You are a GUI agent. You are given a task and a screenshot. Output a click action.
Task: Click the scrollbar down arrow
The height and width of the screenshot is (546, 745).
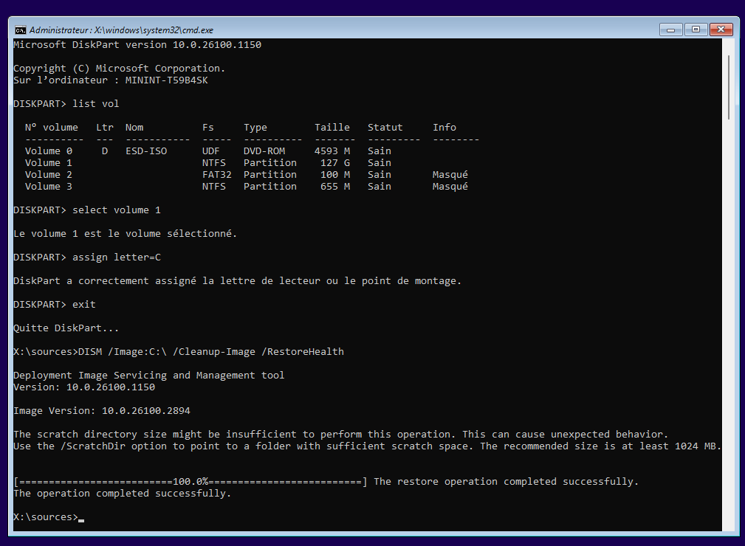coord(728,525)
